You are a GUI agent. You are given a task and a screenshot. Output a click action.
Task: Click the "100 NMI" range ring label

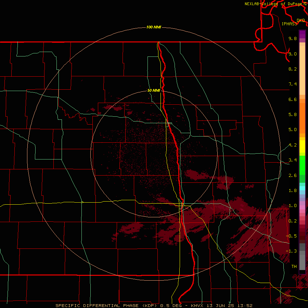(154, 27)
